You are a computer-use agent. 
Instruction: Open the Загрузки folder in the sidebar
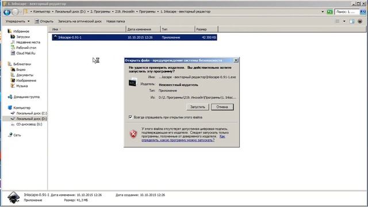point(23,37)
